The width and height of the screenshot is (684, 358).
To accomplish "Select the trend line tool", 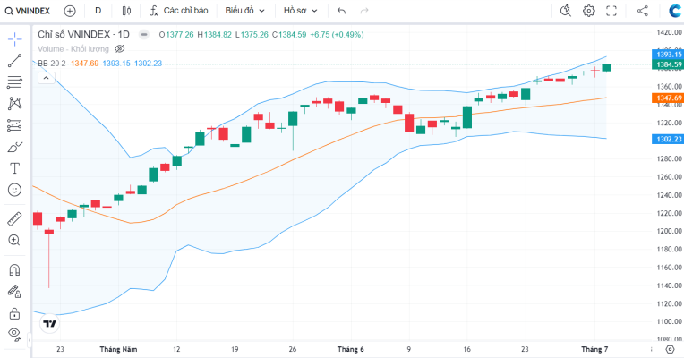I will (x=15, y=61).
